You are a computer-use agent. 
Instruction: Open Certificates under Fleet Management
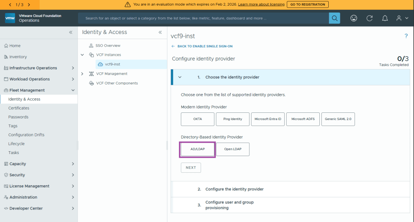19,108
